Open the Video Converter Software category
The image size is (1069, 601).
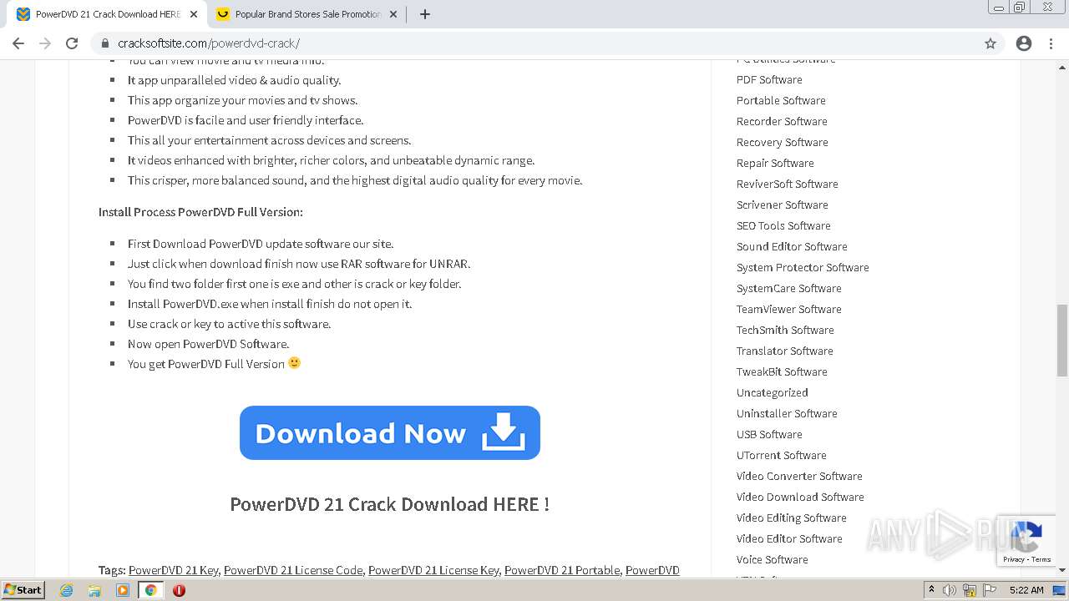[799, 476]
